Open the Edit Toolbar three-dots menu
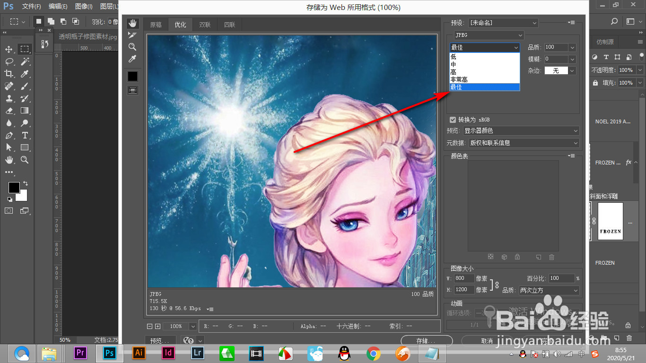This screenshot has height=363, width=646. (9, 172)
